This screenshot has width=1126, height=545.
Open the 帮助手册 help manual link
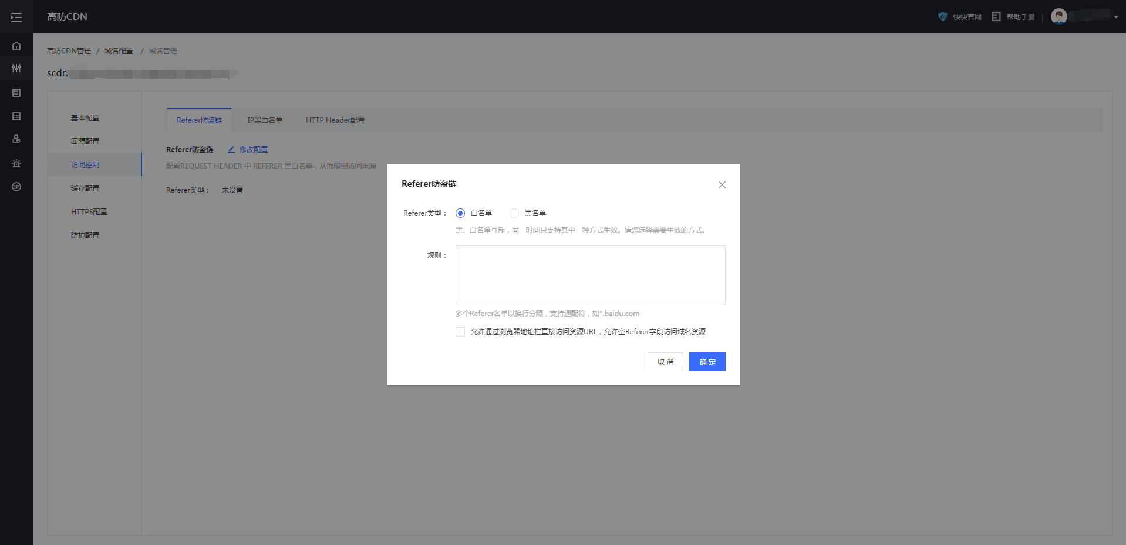pos(1014,17)
